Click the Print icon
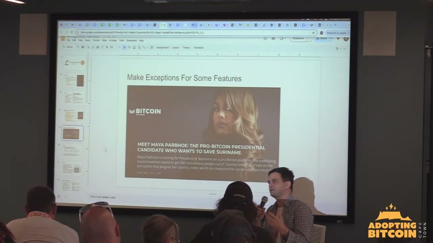 [x=98, y=47]
